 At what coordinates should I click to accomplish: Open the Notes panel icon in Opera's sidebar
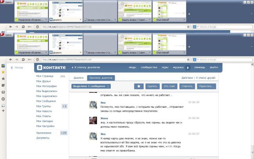click(3, 85)
